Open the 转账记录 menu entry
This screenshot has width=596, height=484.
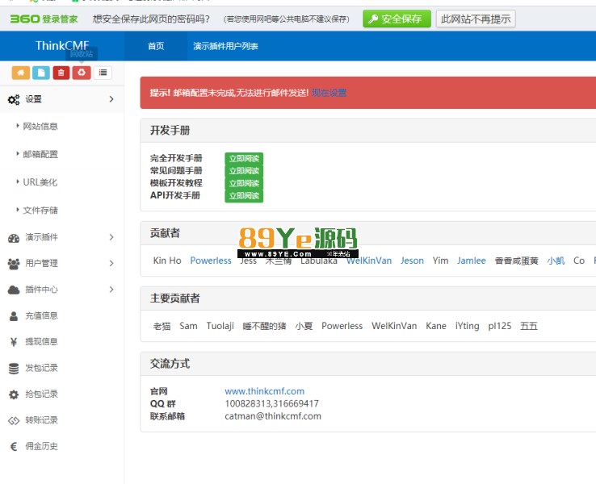[41, 420]
